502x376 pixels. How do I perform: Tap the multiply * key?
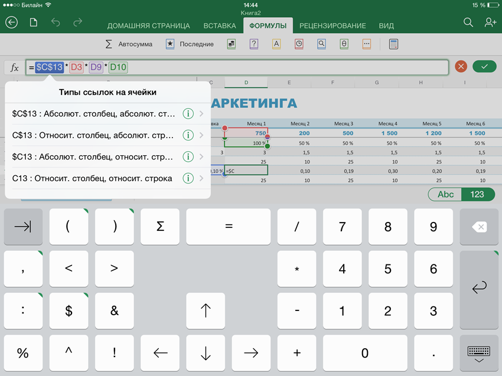(x=297, y=269)
